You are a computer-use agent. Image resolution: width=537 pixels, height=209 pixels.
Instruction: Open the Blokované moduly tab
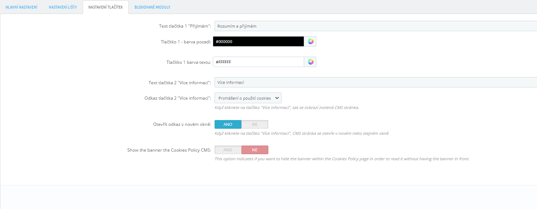[153, 7]
